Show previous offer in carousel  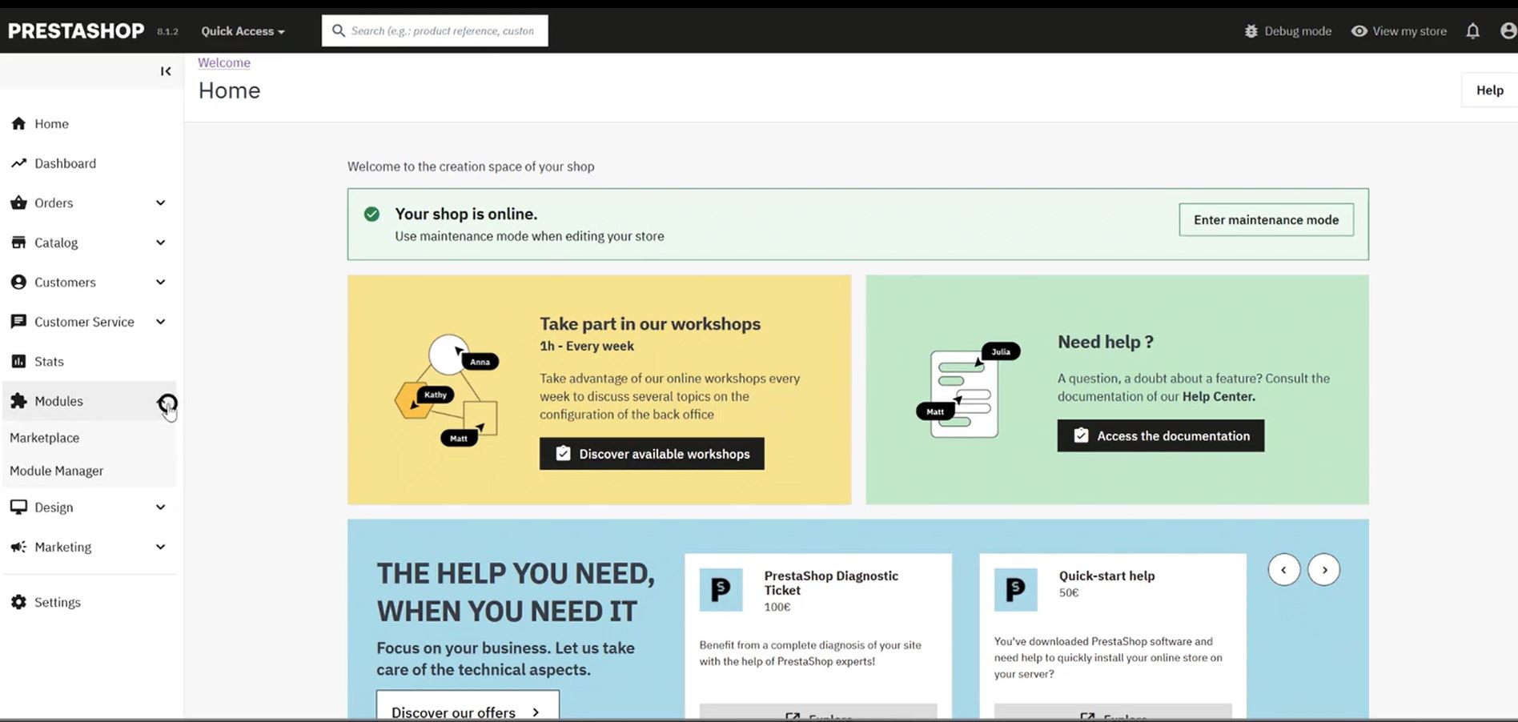(1284, 570)
